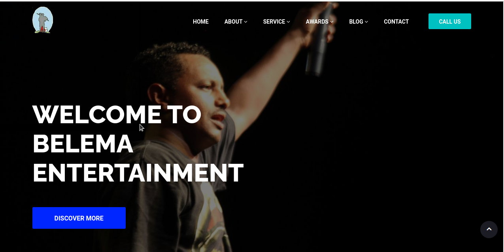Open the AWARDS chevron arrow
The height and width of the screenshot is (252, 504).
click(332, 22)
